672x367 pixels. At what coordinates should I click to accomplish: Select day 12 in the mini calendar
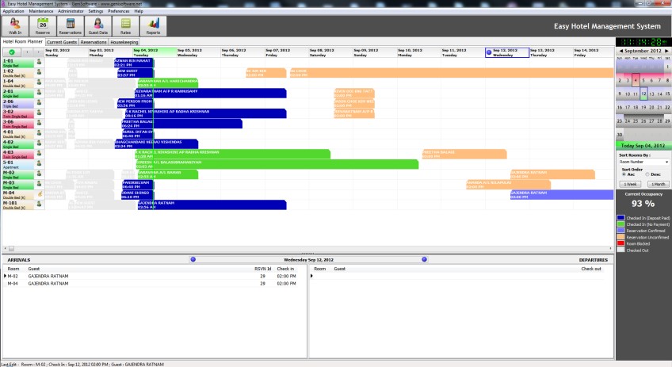pyautogui.click(x=643, y=94)
